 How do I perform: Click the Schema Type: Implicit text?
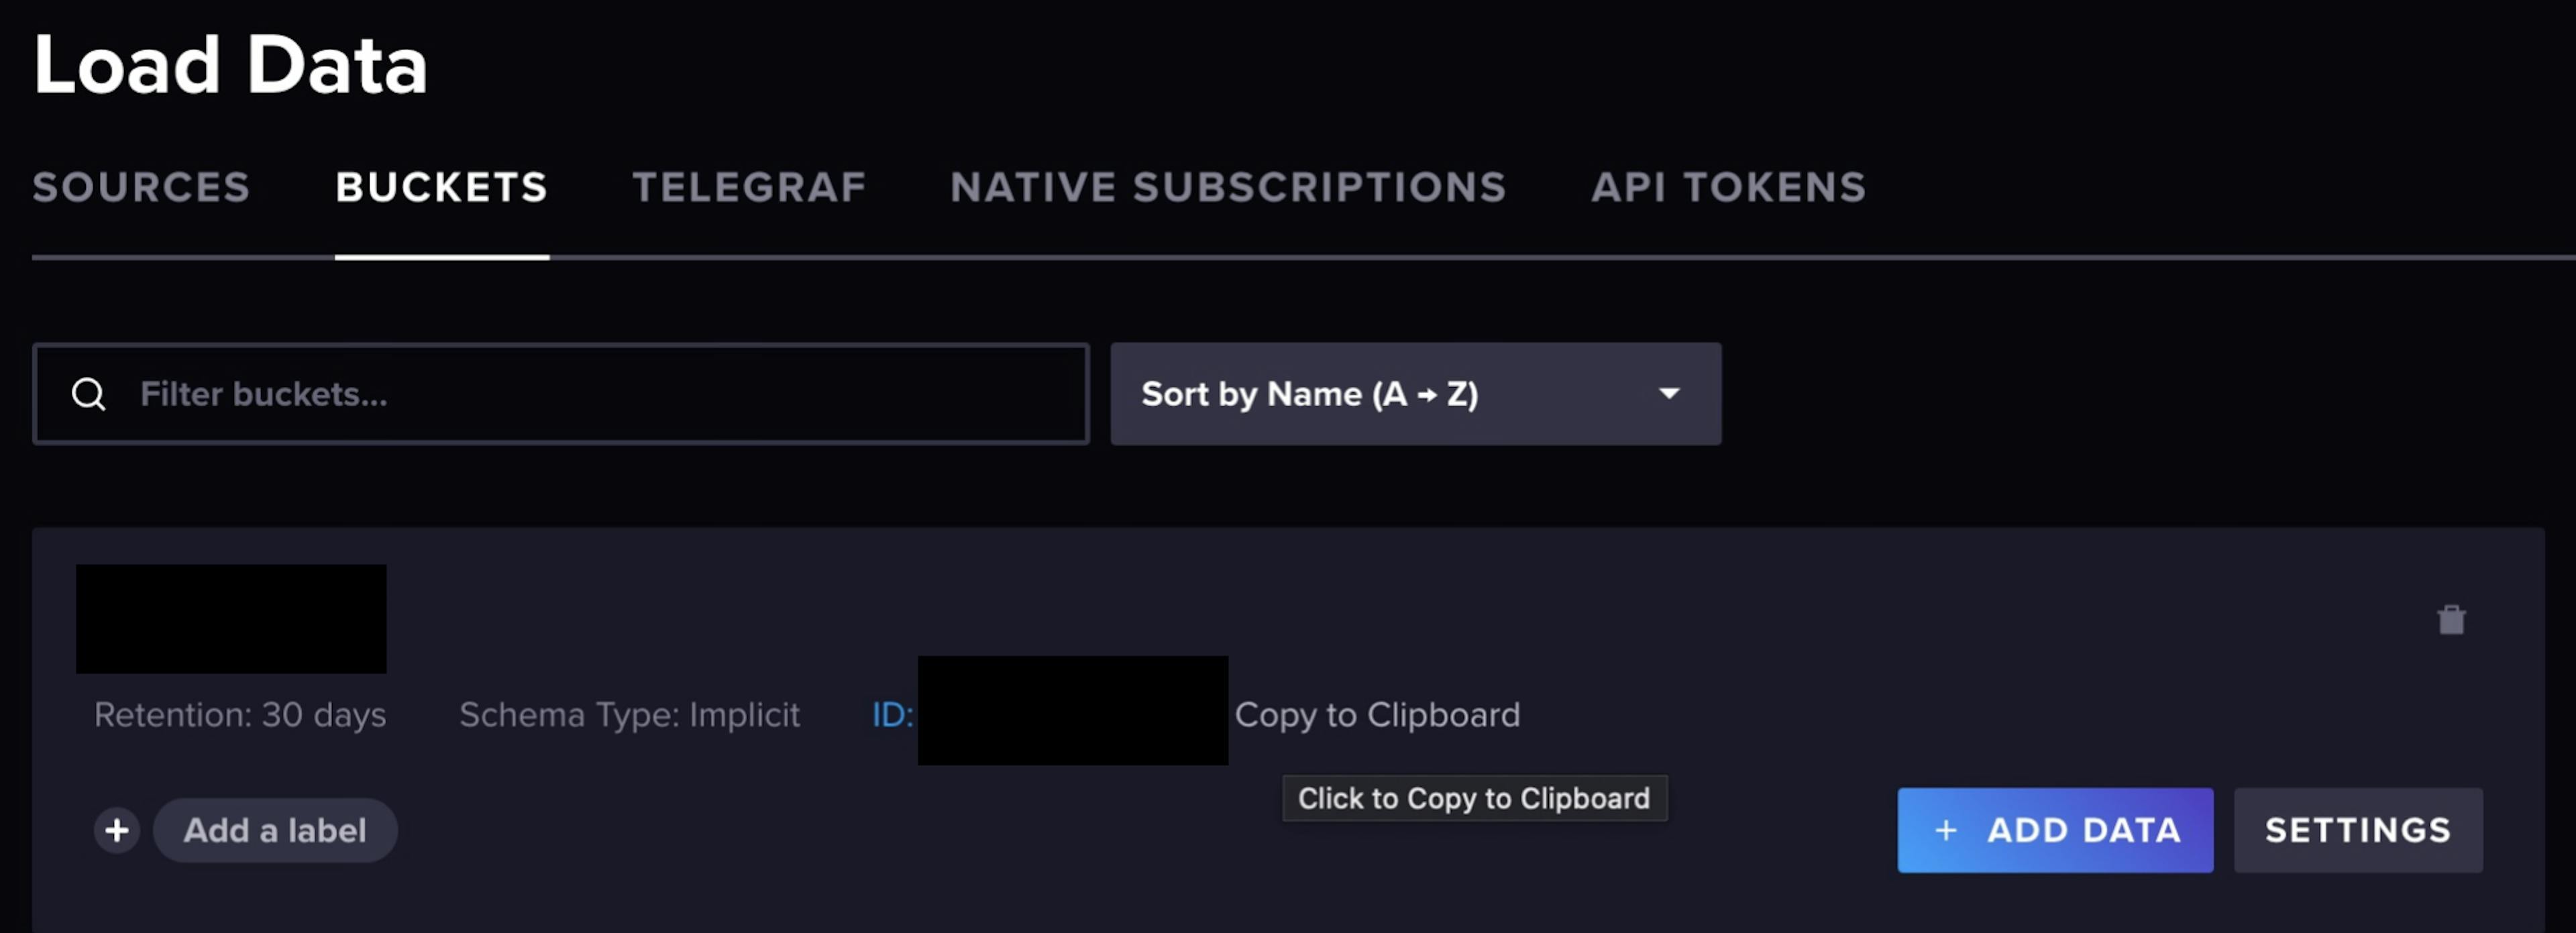point(629,715)
